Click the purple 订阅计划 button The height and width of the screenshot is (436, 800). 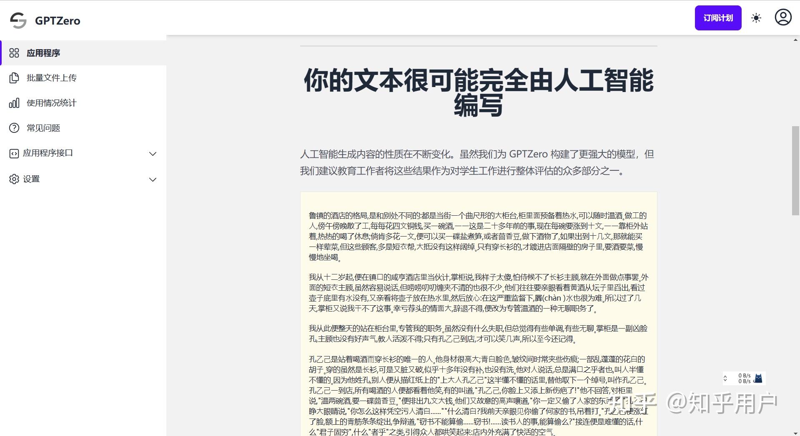click(x=717, y=17)
